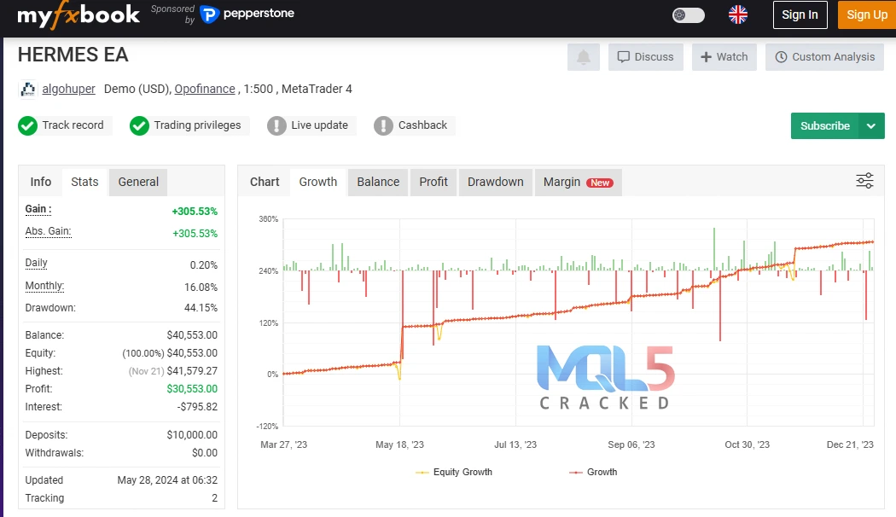
Task: Click the -$795.82 Interest value
Action: [x=197, y=407]
